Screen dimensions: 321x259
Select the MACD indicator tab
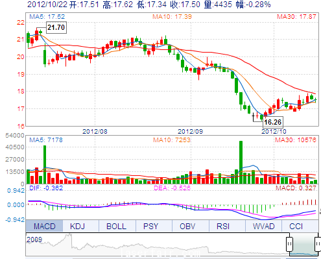(x=44, y=226)
